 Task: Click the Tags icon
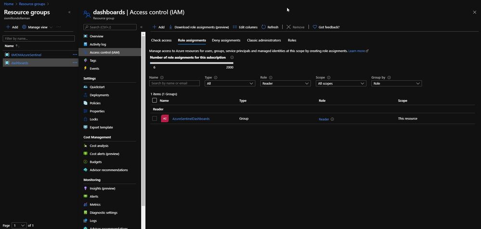(x=86, y=61)
